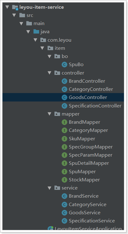Click the StockMapper interface icon
Viewport: 128px width, 234px height.
pos(64,180)
